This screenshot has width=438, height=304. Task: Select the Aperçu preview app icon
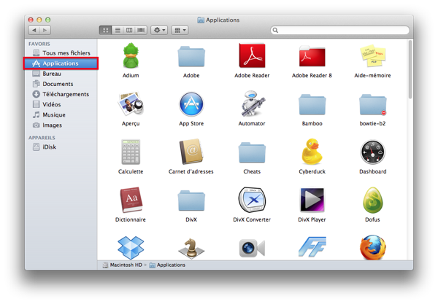coord(131,104)
